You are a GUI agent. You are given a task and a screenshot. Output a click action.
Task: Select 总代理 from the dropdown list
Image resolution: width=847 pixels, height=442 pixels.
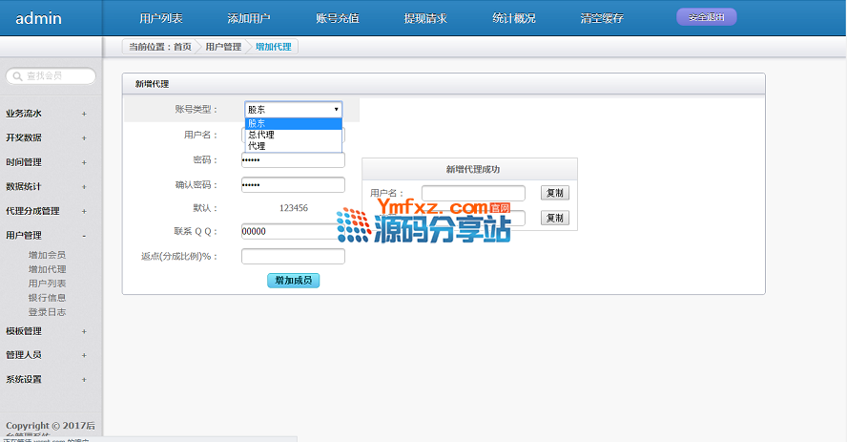(261, 135)
